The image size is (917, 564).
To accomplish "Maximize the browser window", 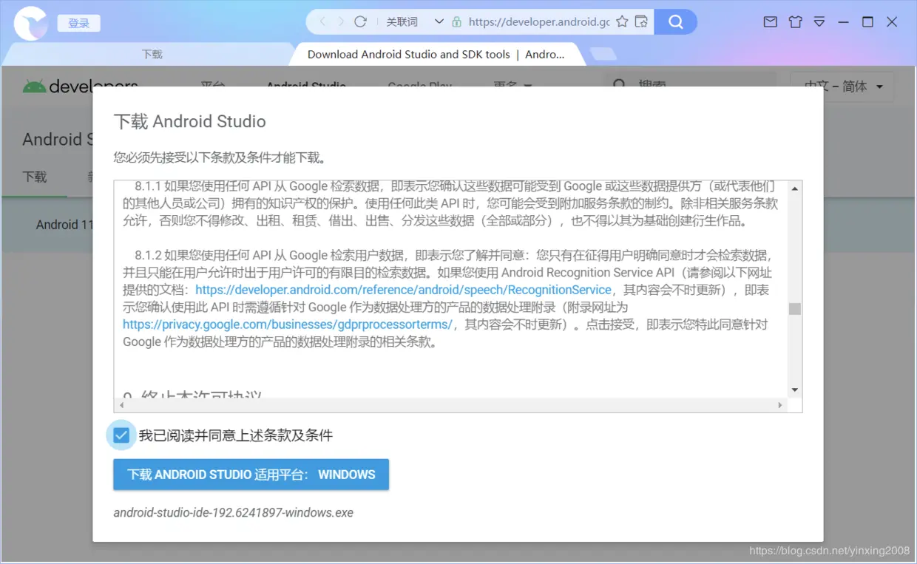I will [x=868, y=22].
